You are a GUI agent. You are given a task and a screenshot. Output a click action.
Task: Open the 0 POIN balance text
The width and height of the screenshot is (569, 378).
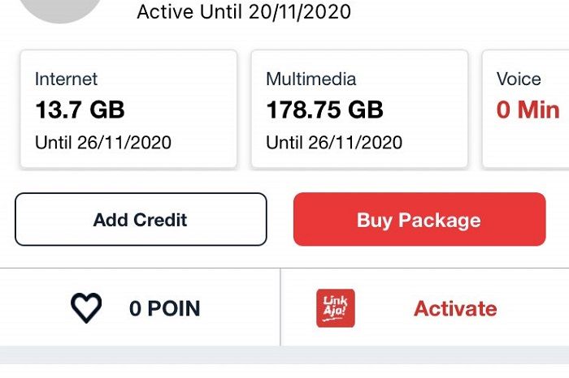[x=165, y=308]
